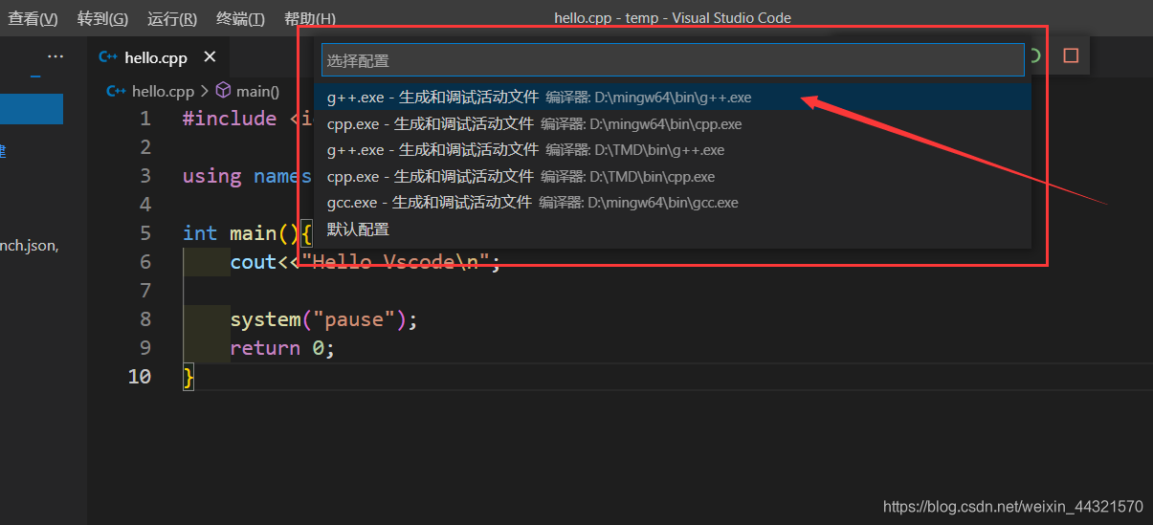This screenshot has width=1153, height=525.
Task: Close the hello.cpp tab
Action: pos(211,58)
